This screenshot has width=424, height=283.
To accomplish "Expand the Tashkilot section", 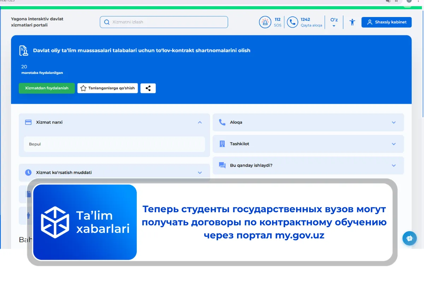I will point(394,144).
